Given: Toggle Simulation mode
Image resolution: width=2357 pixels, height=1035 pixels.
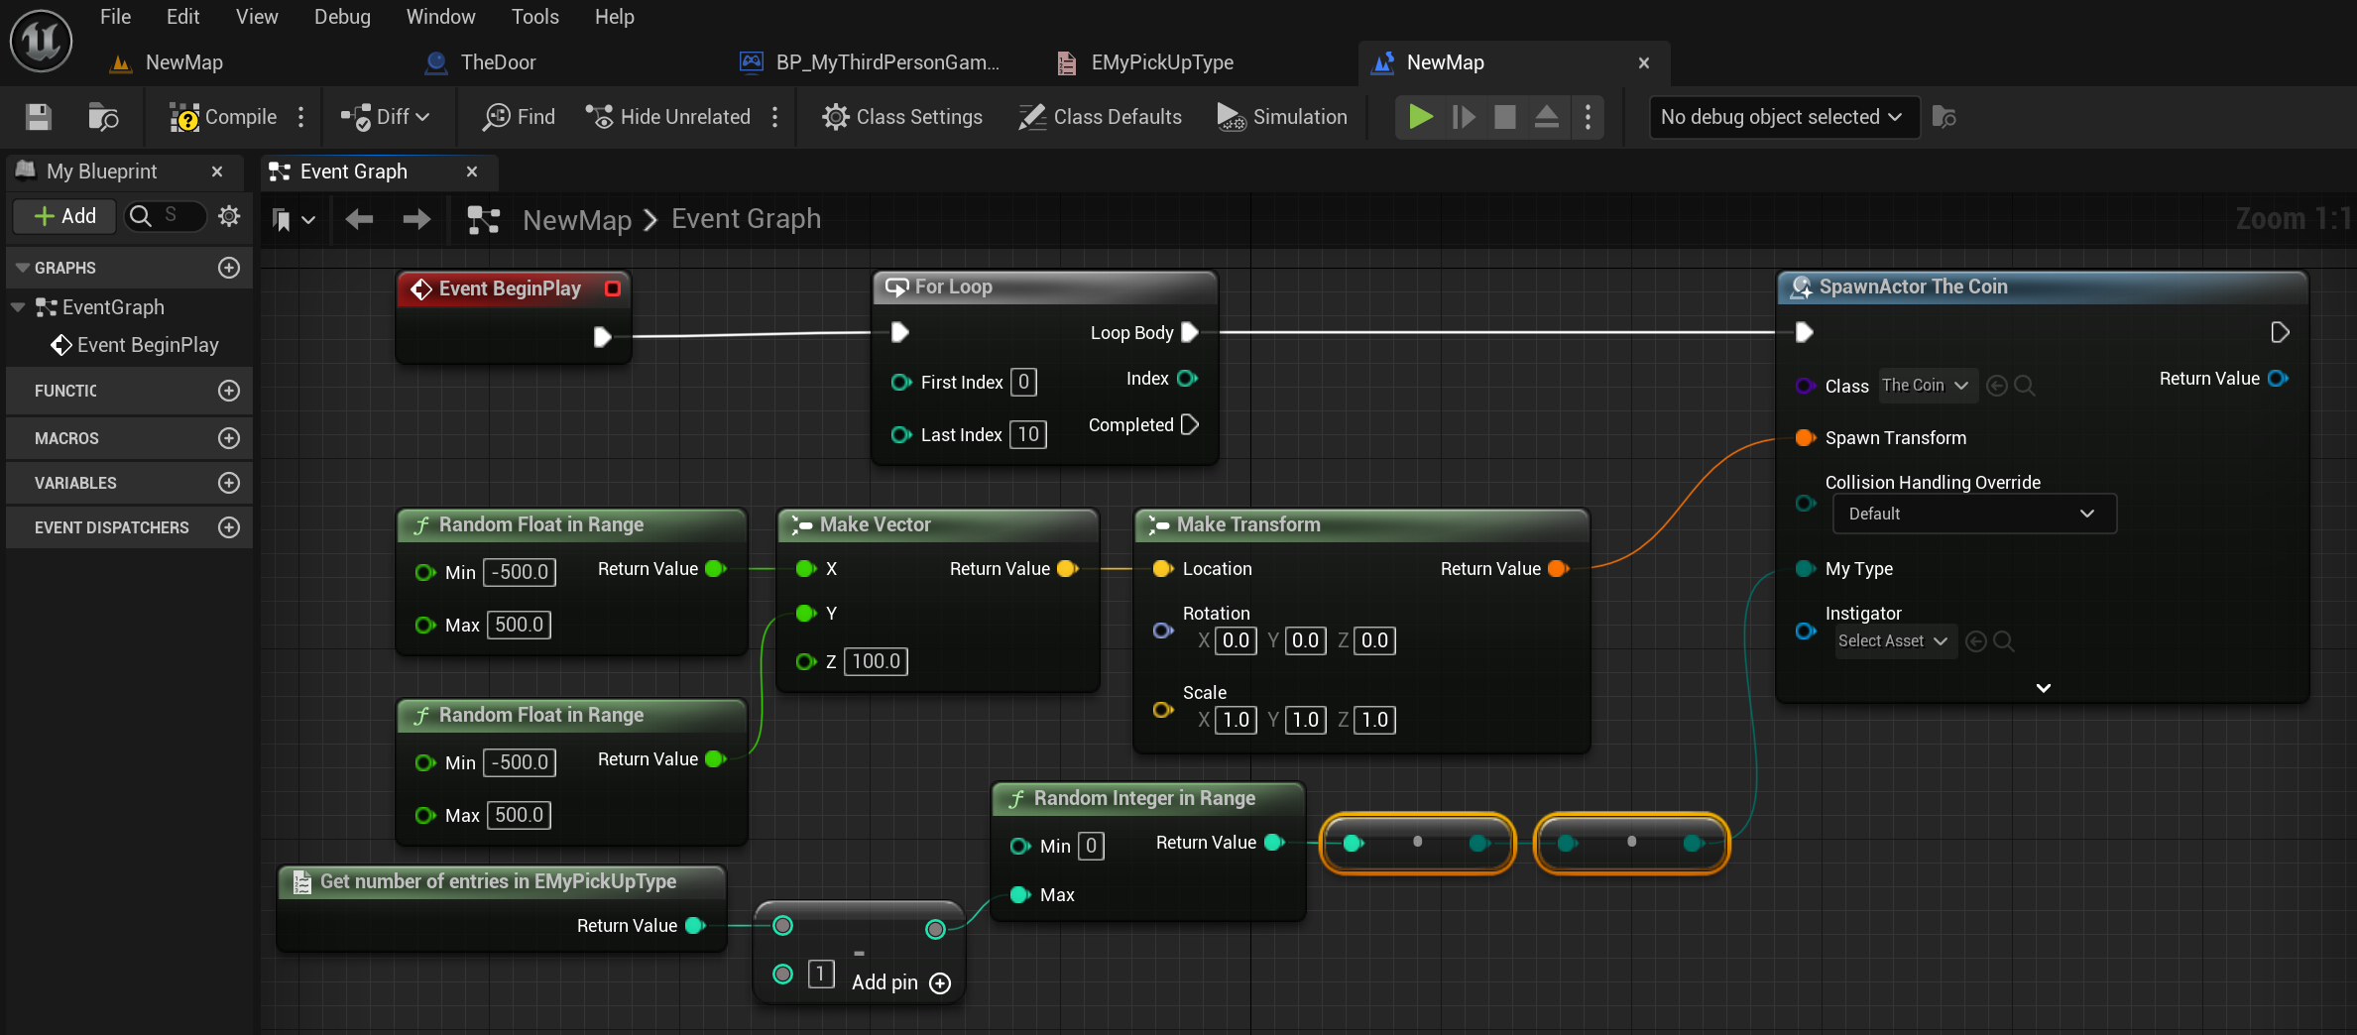Looking at the screenshot, I should coord(1282,117).
